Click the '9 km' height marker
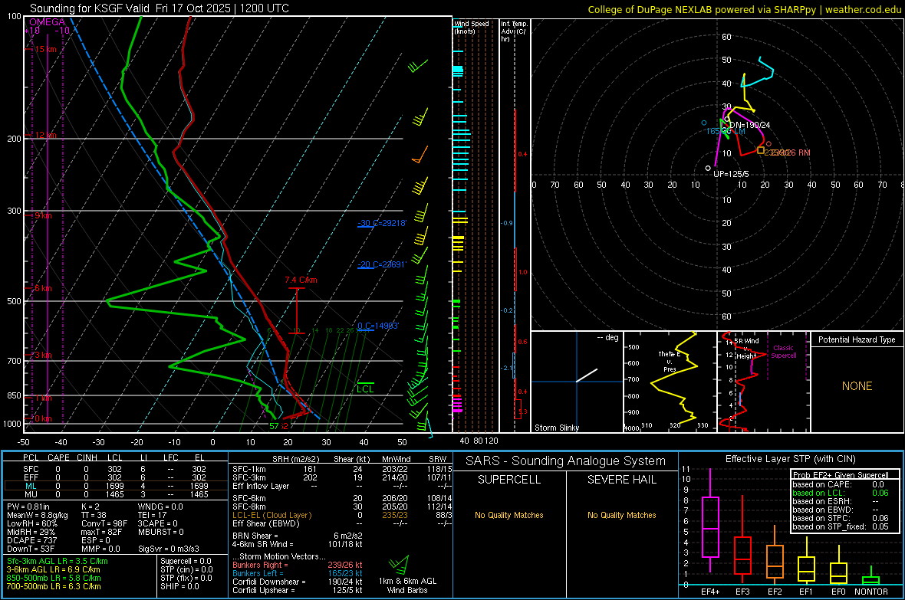Viewport: 905px width, 600px height. 43,215
